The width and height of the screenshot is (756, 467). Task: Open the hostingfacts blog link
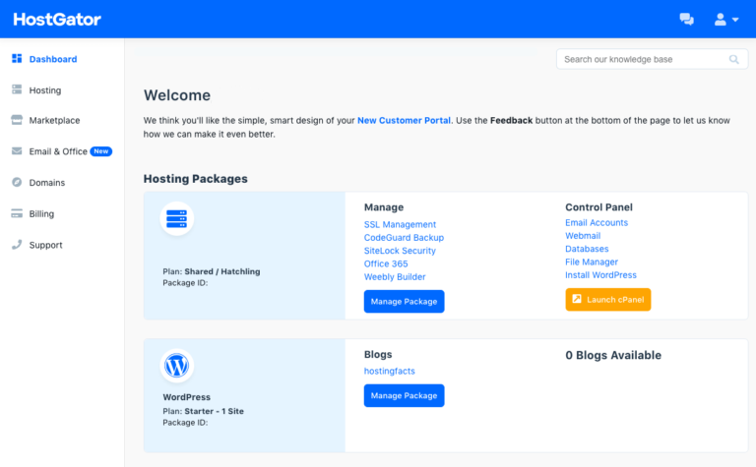[x=389, y=372]
